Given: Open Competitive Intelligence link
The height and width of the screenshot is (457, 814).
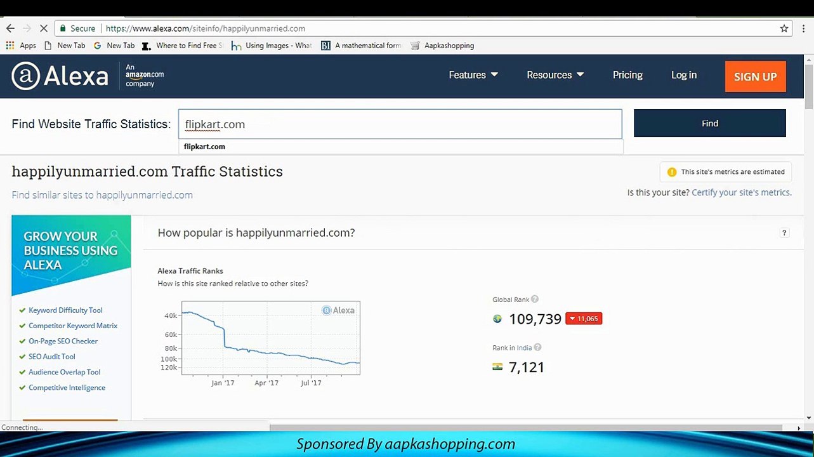Looking at the screenshot, I should [67, 388].
